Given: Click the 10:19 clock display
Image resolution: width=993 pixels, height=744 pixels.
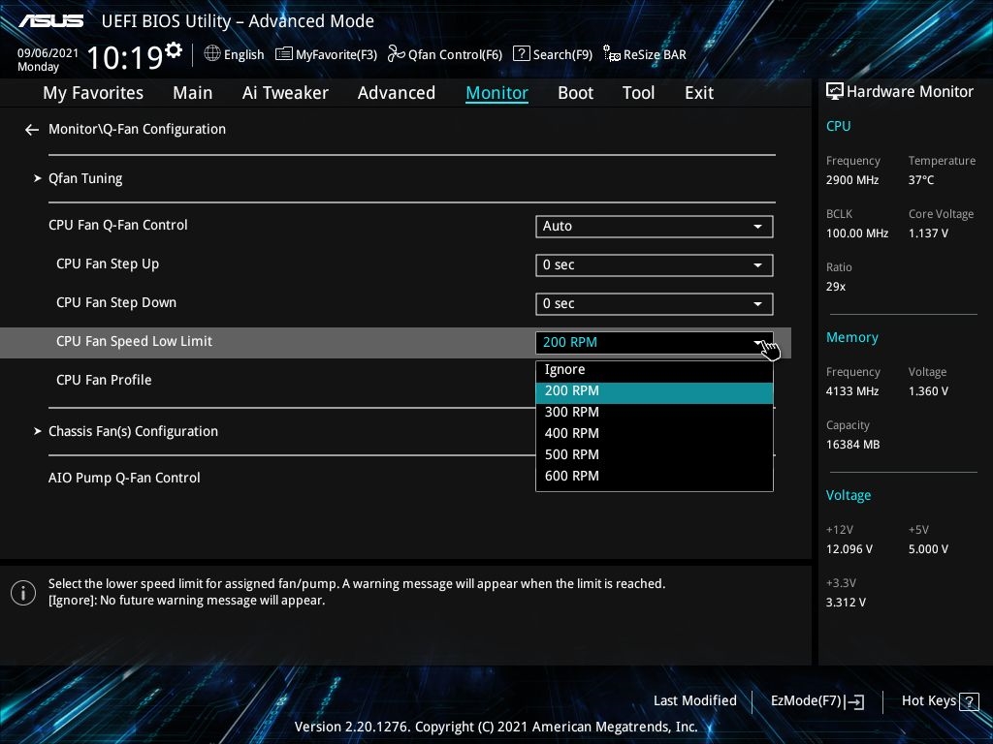Looking at the screenshot, I should pos(125,57).
